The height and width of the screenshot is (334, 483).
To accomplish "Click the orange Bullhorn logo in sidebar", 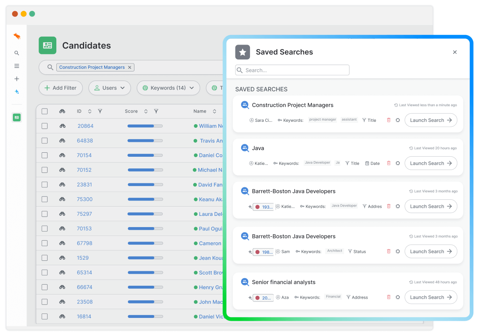I will [17, 37].
